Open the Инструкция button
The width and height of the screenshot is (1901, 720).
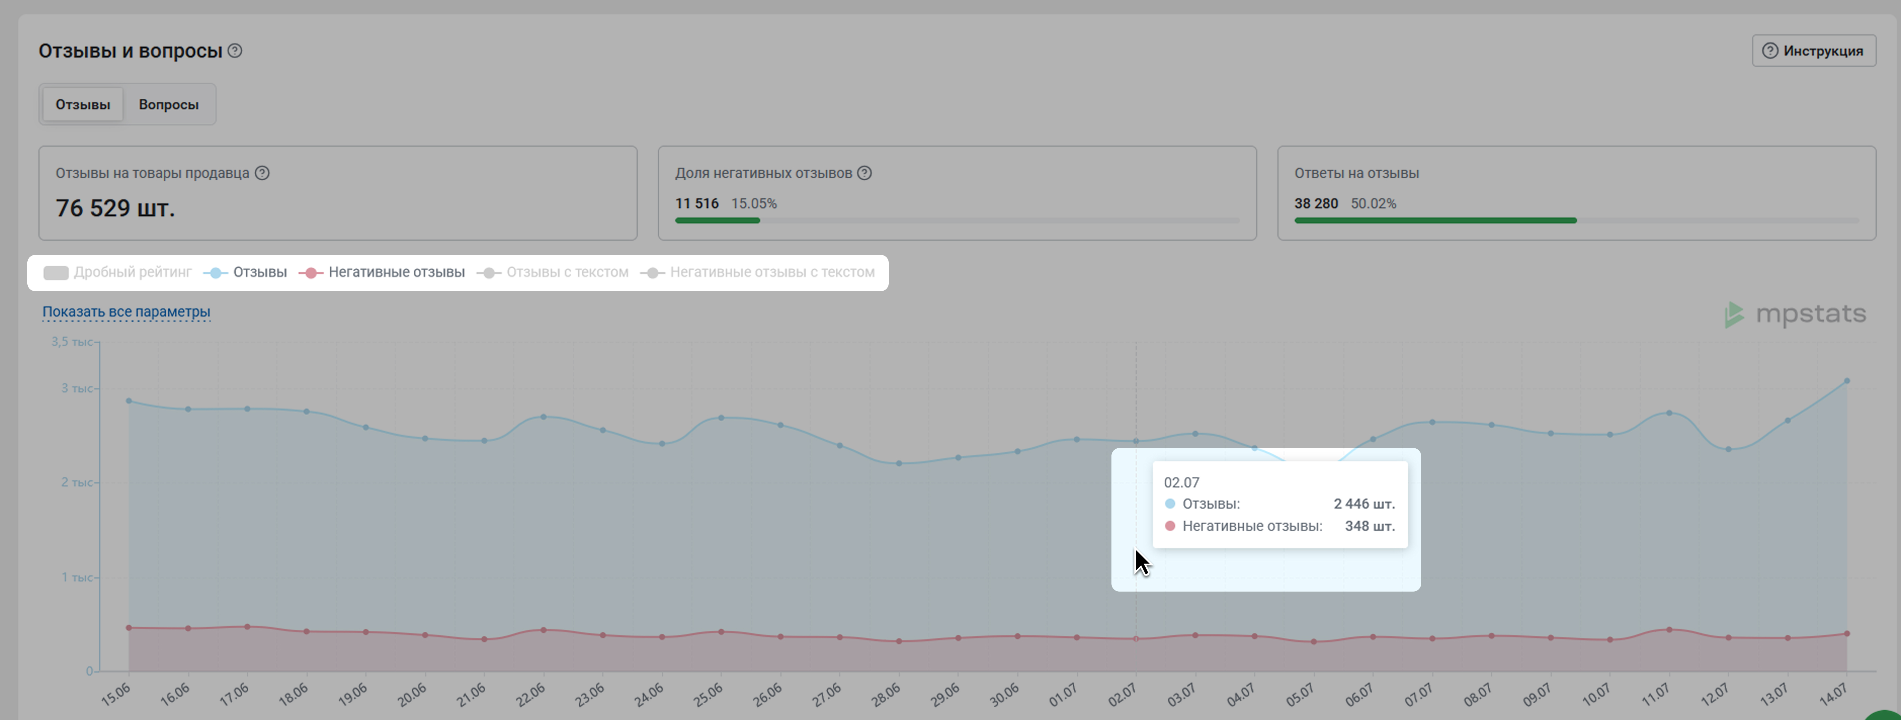[1814, 51]
